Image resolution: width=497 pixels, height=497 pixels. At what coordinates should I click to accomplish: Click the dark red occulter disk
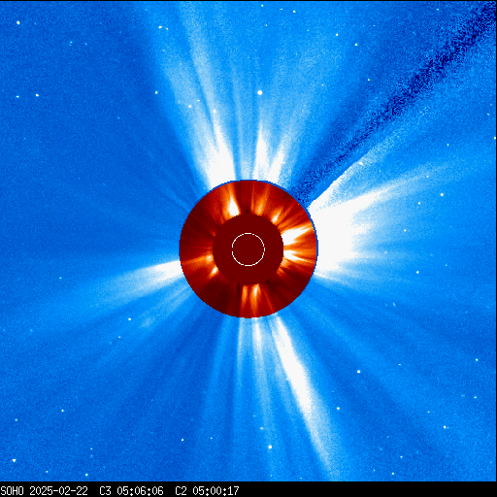click(x=248, y=249)
